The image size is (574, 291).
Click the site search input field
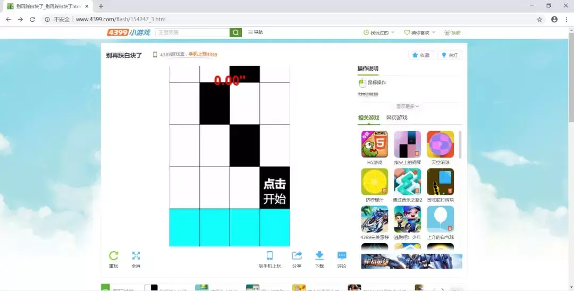coord(192,32)
